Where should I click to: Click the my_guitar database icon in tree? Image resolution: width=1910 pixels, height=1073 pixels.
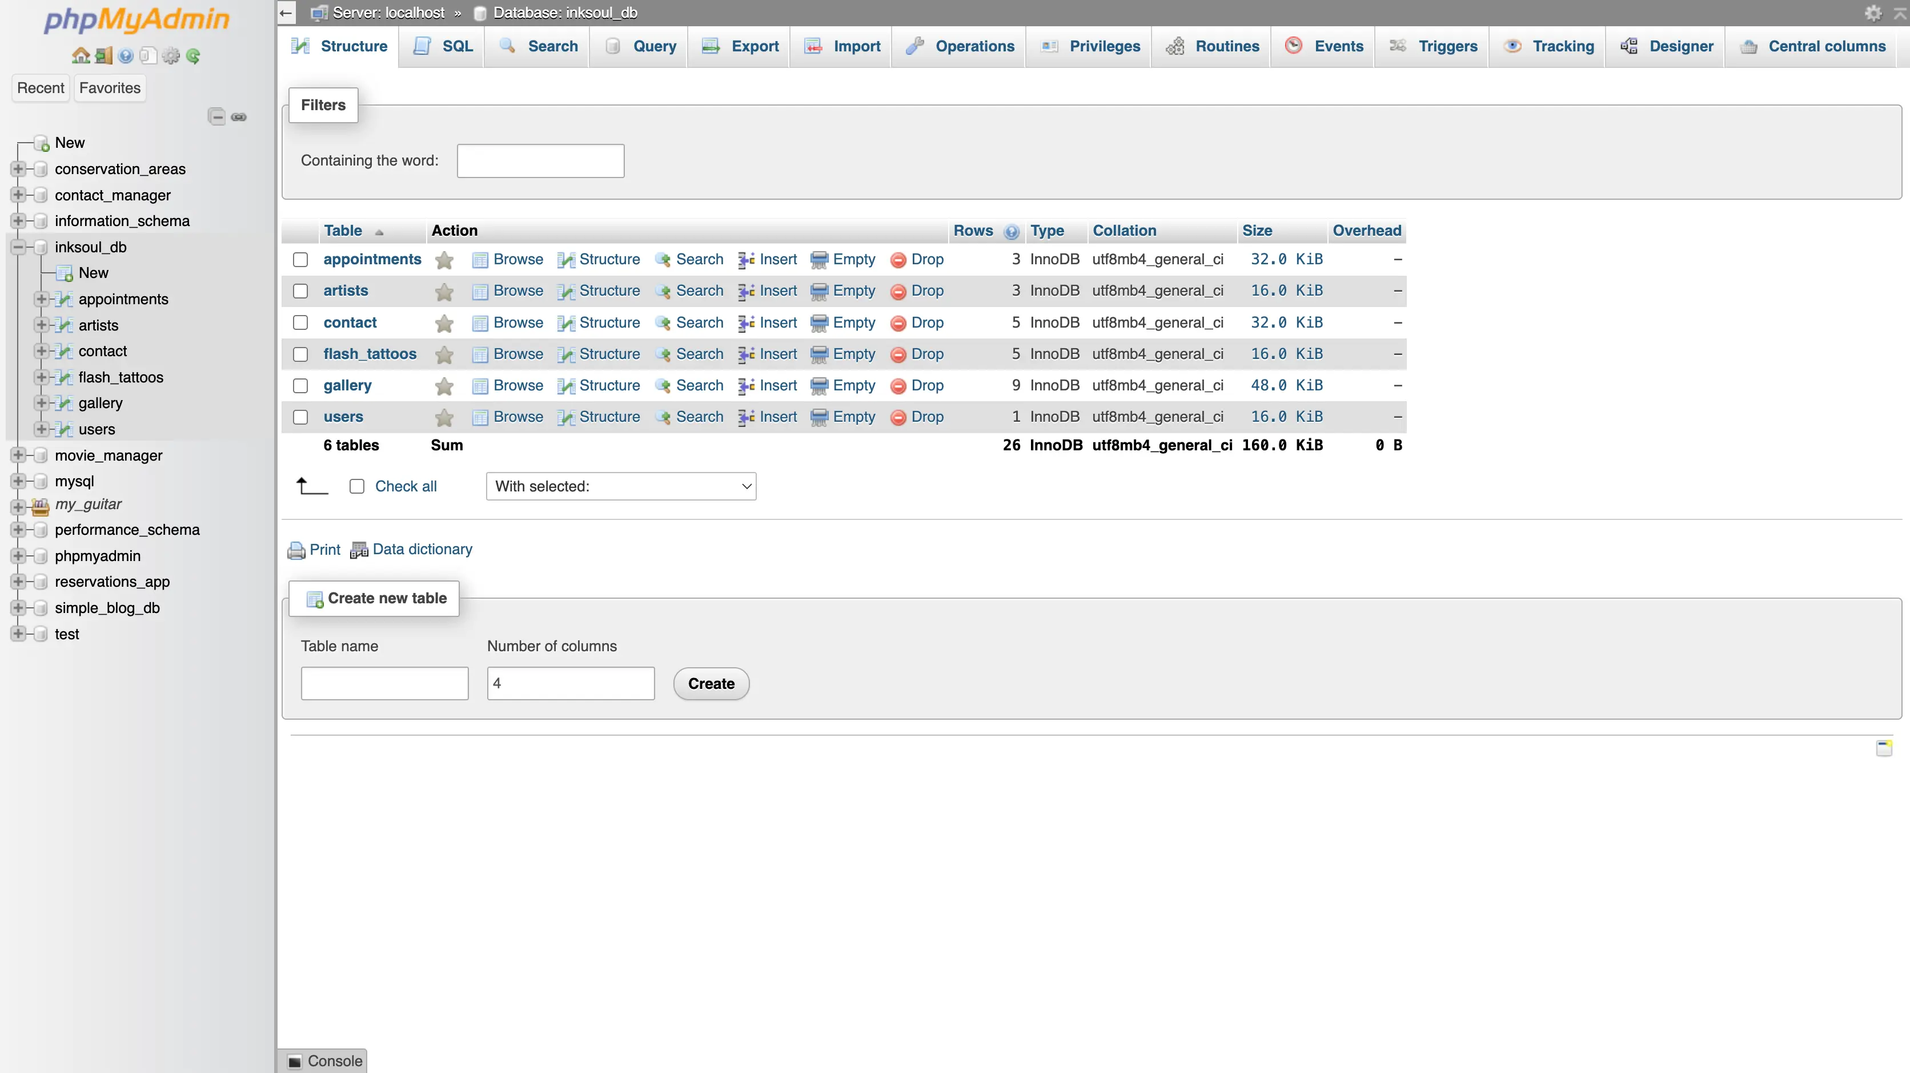41,506
